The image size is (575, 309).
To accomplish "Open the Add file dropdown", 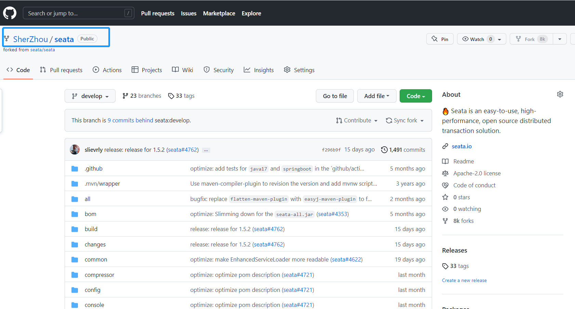I will pyautogui.click(x=376, y=96).
